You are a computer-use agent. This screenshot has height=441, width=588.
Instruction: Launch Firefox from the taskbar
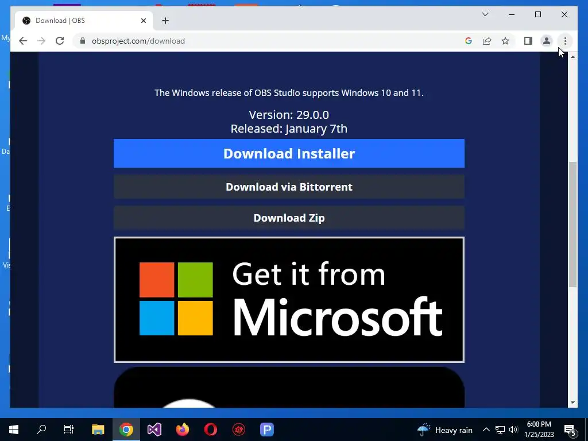point(183,430)
